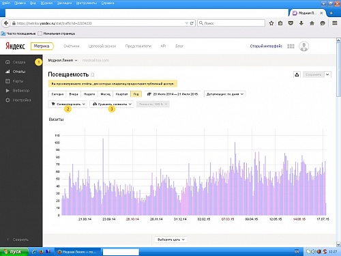This screenshot has width=341, height=256.
Task: Open a new tab with plus button
Action: click(x=331, y=13)
